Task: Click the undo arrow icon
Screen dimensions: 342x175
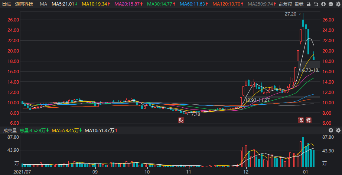Action: tap(316, 4)
